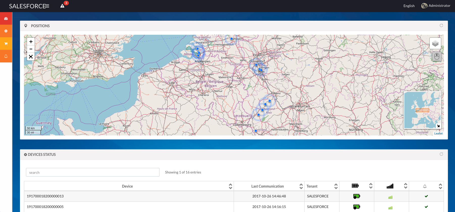Click timestamp 2017-10-26 14:16:15
The height and width of the screenshot is (212, 455).
pyautogui.click(x=269, y=207)
